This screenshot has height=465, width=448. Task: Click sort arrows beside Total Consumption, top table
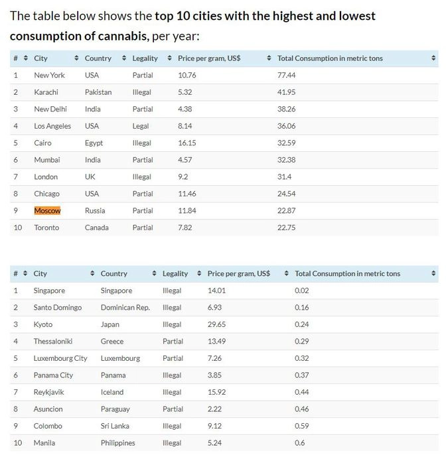[433, 58]
